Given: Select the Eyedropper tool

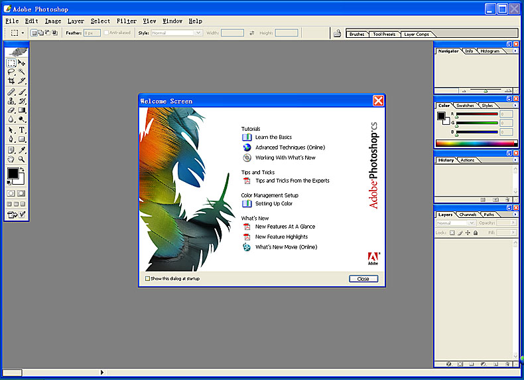Looking at the screenshot, I should [21, 149].
